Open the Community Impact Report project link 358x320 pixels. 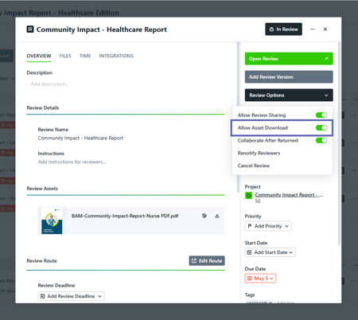289,195
